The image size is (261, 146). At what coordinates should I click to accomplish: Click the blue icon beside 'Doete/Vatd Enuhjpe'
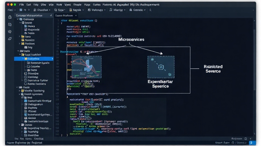coord(26,101)
